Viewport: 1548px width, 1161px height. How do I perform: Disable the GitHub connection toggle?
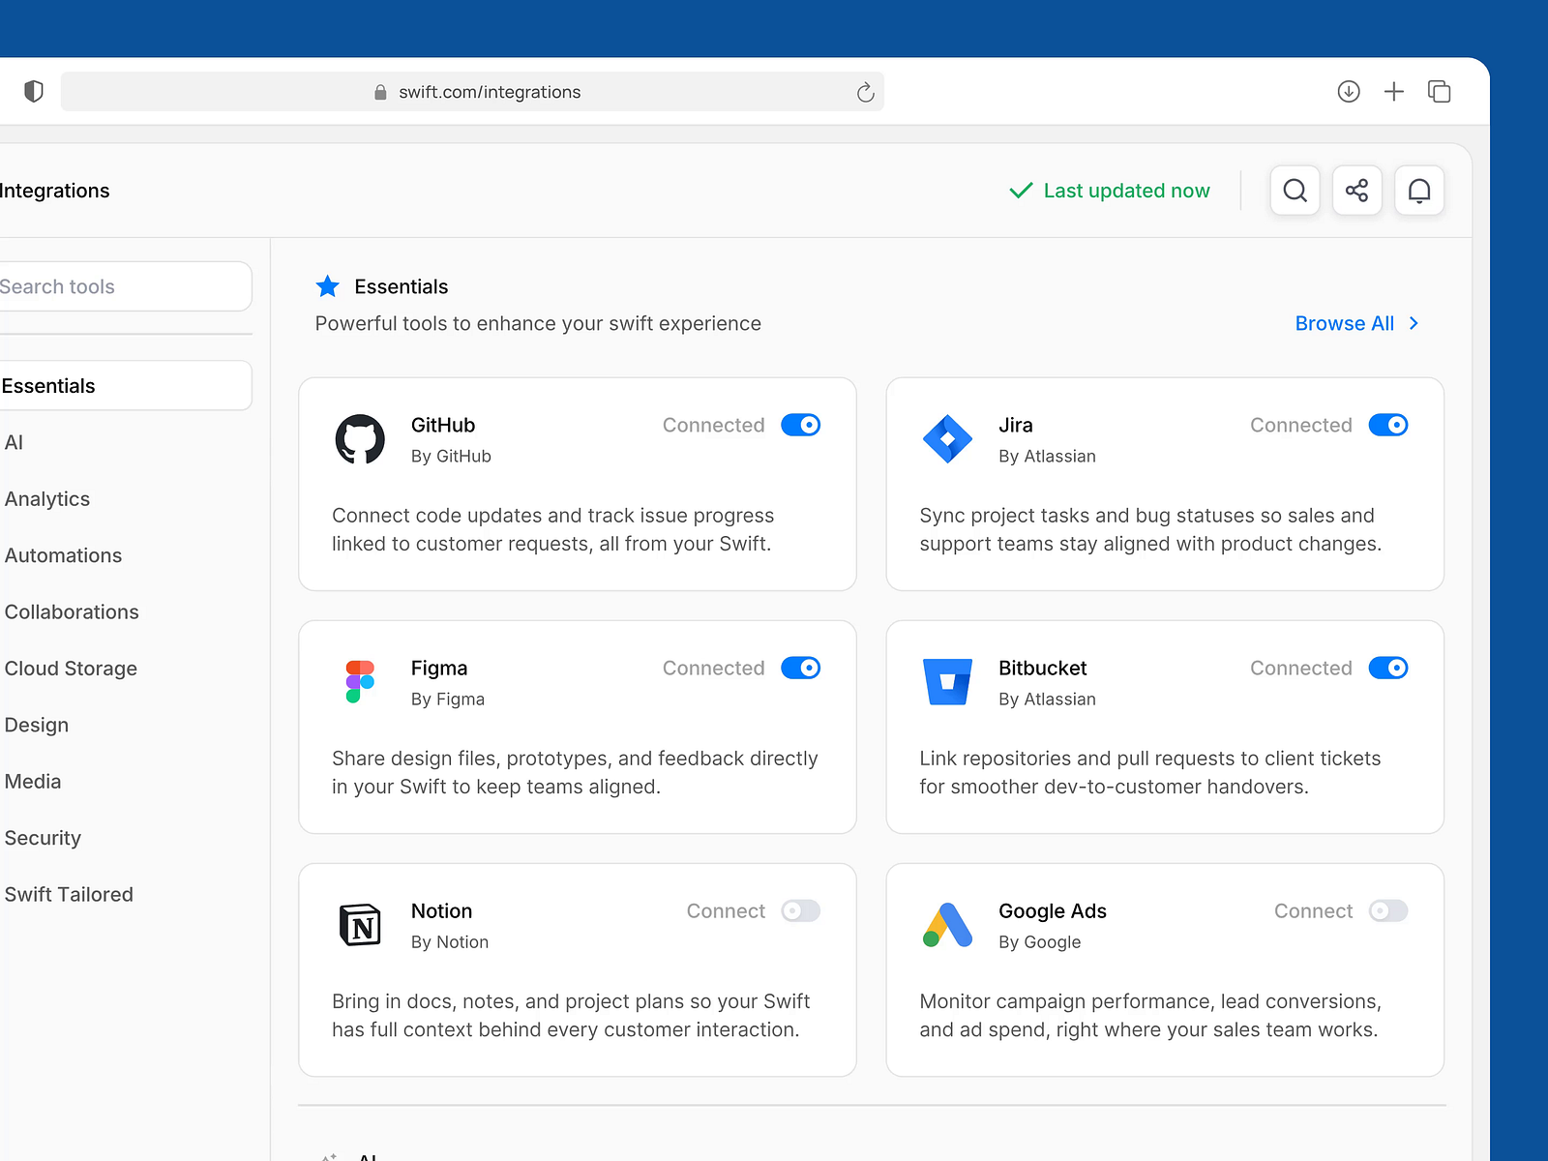(x=800, y=425)
